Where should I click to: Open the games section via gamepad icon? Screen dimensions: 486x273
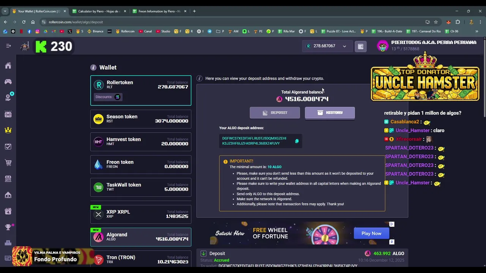[8, 82]
